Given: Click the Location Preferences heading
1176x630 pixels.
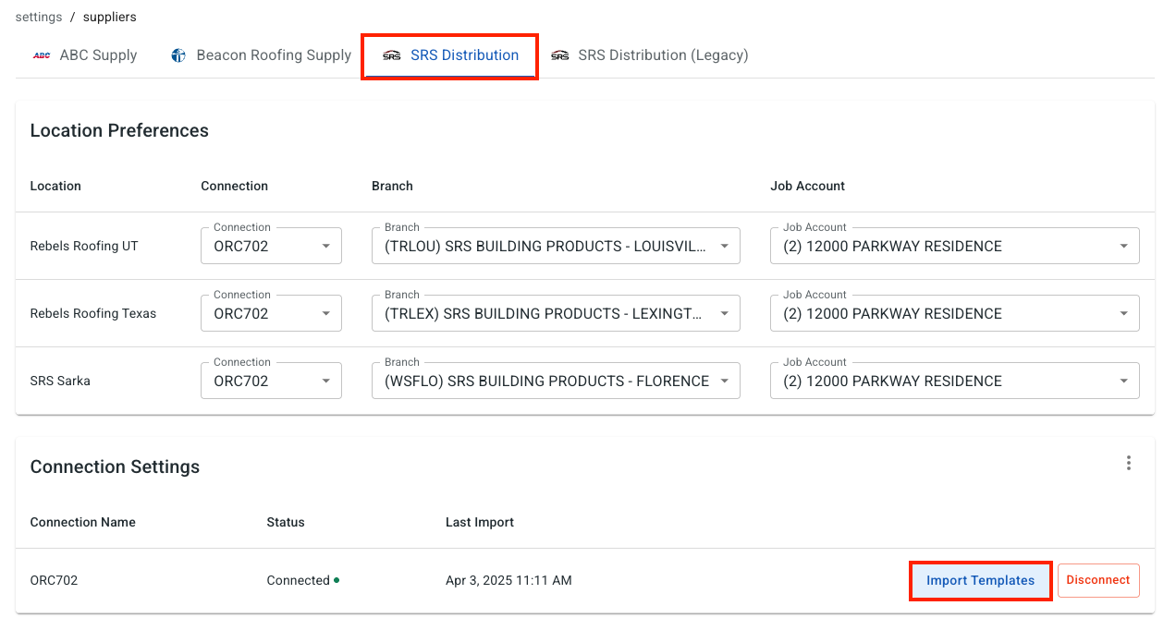Looking at the screenshot, I should 119,130.
